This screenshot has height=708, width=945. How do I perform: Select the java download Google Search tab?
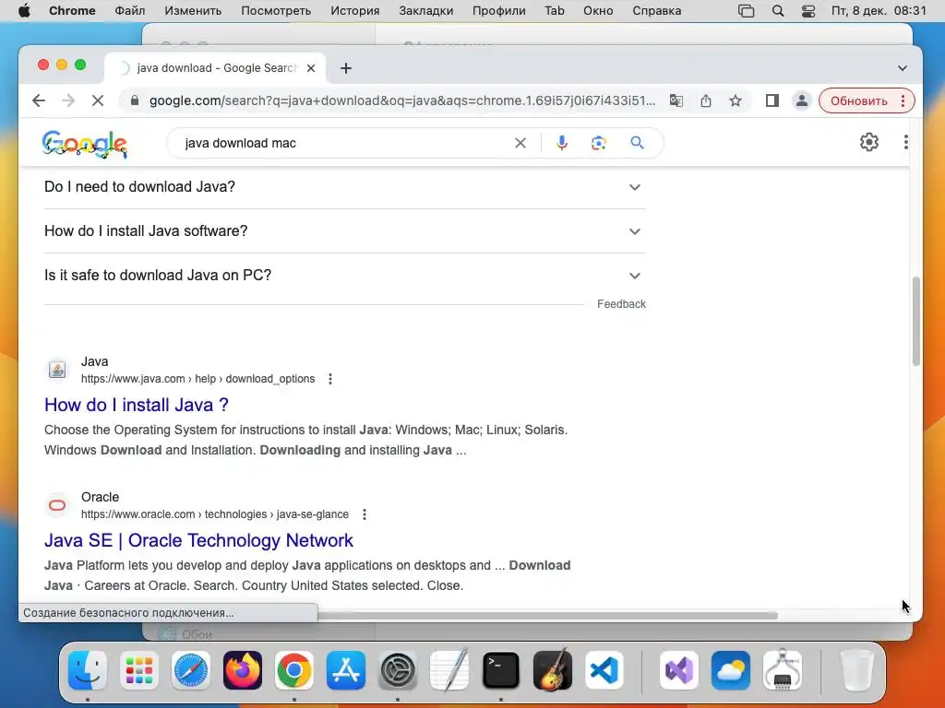pos(215,68)
